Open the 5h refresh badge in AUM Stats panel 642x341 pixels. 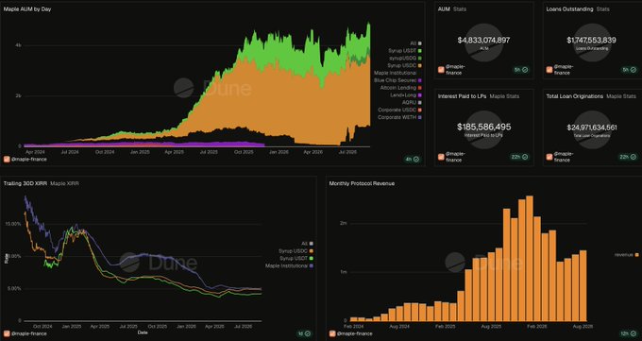tap(521, 70)
